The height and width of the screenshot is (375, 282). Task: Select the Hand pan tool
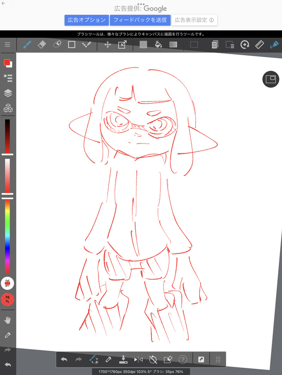pyautogui.click(x=8, y=320)
